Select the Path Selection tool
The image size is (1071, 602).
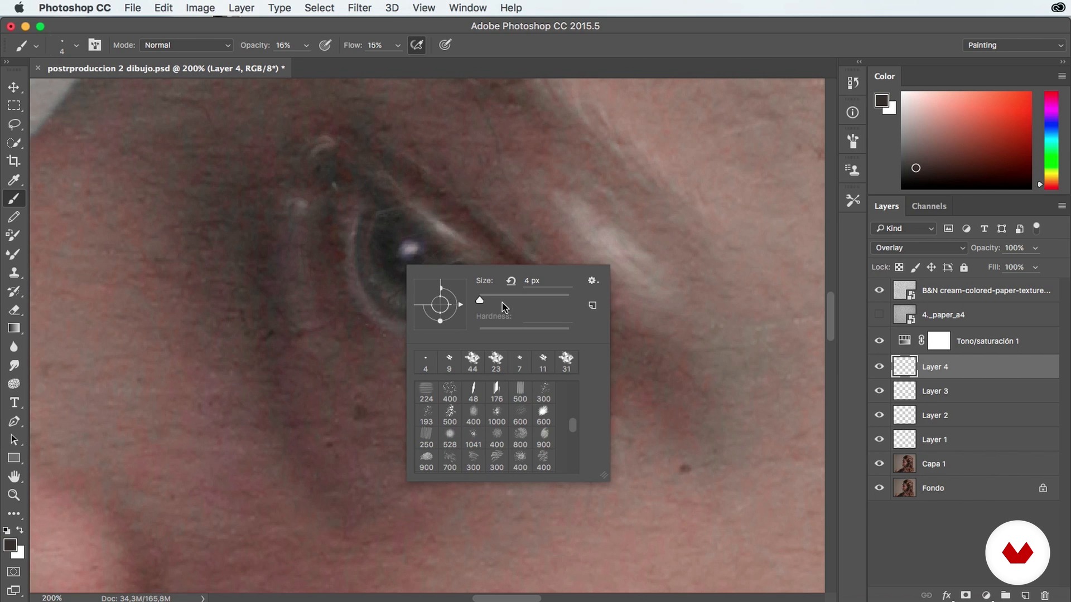tap(14, 440)
